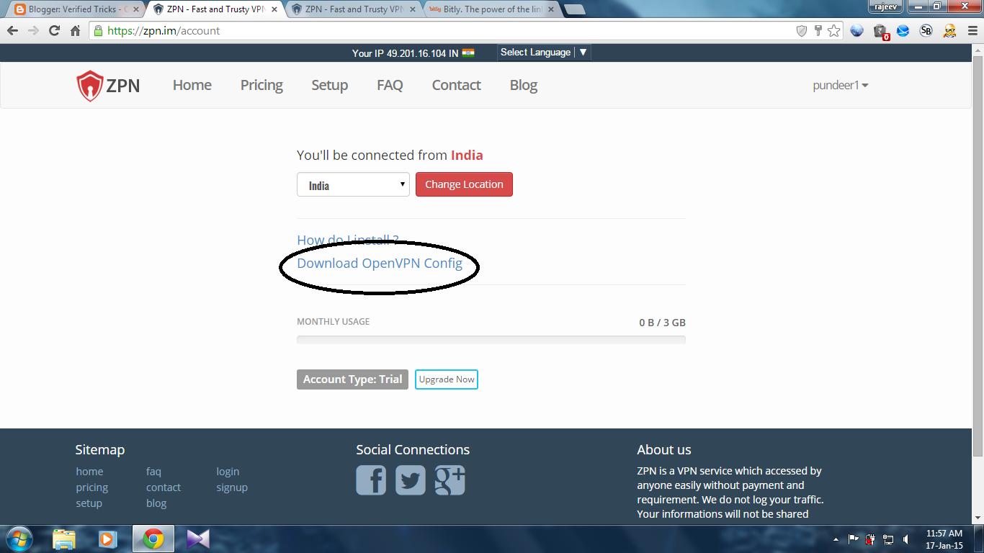Open the Windows Start menu
Screen dimensions: 984x553
(19, 539)
